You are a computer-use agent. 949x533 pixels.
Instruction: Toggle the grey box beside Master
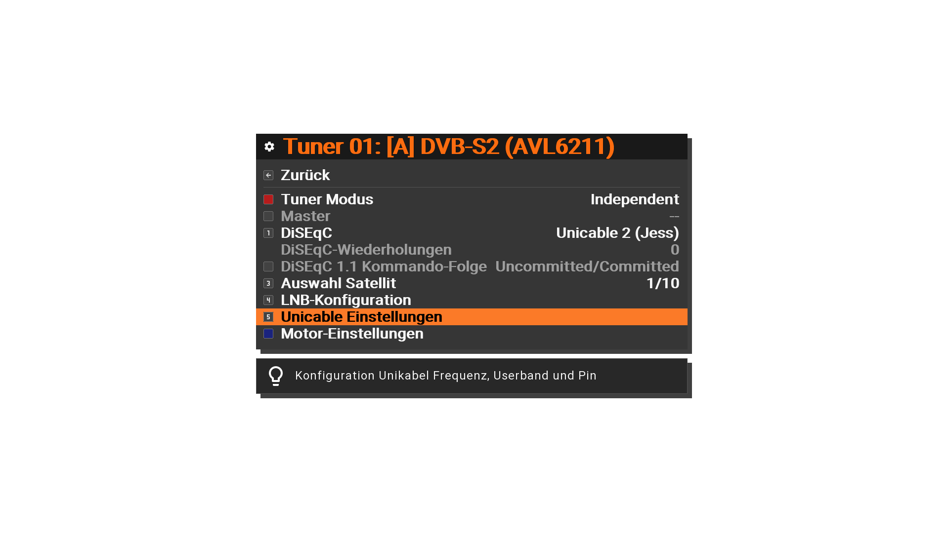click(268, 216)
